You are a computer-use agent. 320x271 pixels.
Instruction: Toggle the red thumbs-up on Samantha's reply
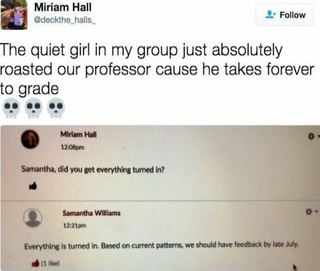click(36, 263)
